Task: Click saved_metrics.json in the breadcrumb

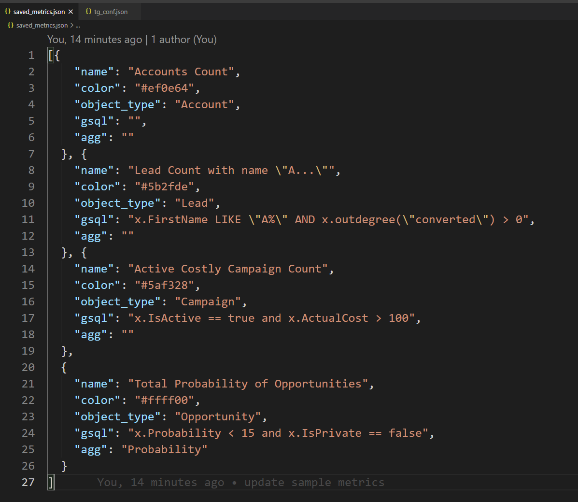Action: coord(42,26)
